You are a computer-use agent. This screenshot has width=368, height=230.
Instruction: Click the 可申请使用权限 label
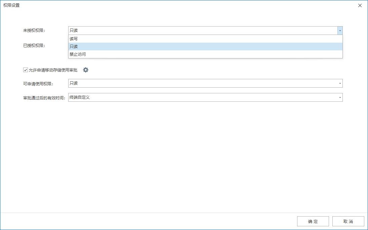(38, 84)
